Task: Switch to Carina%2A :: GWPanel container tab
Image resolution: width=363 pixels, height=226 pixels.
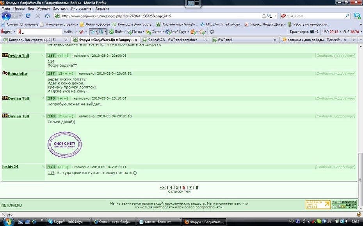Action: coord(175,40)
